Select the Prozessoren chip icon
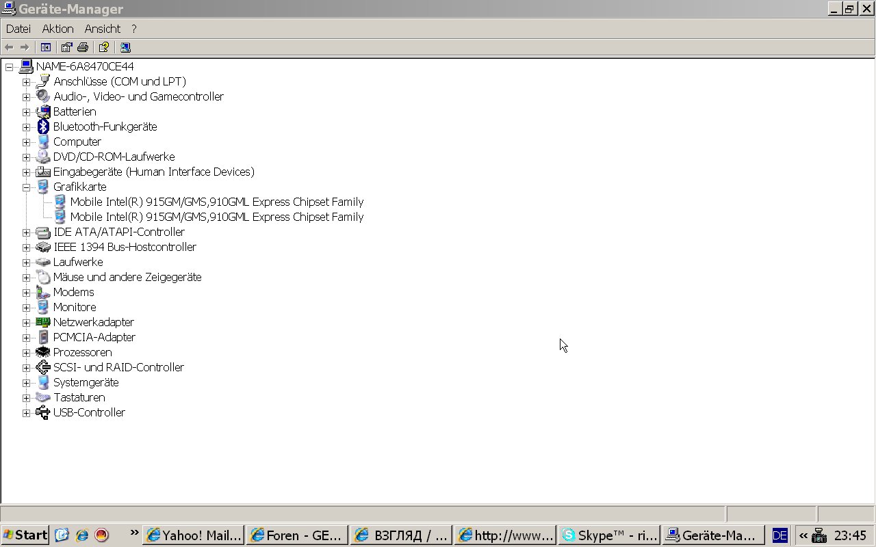 pyautogui.click(x=43, y=352)
